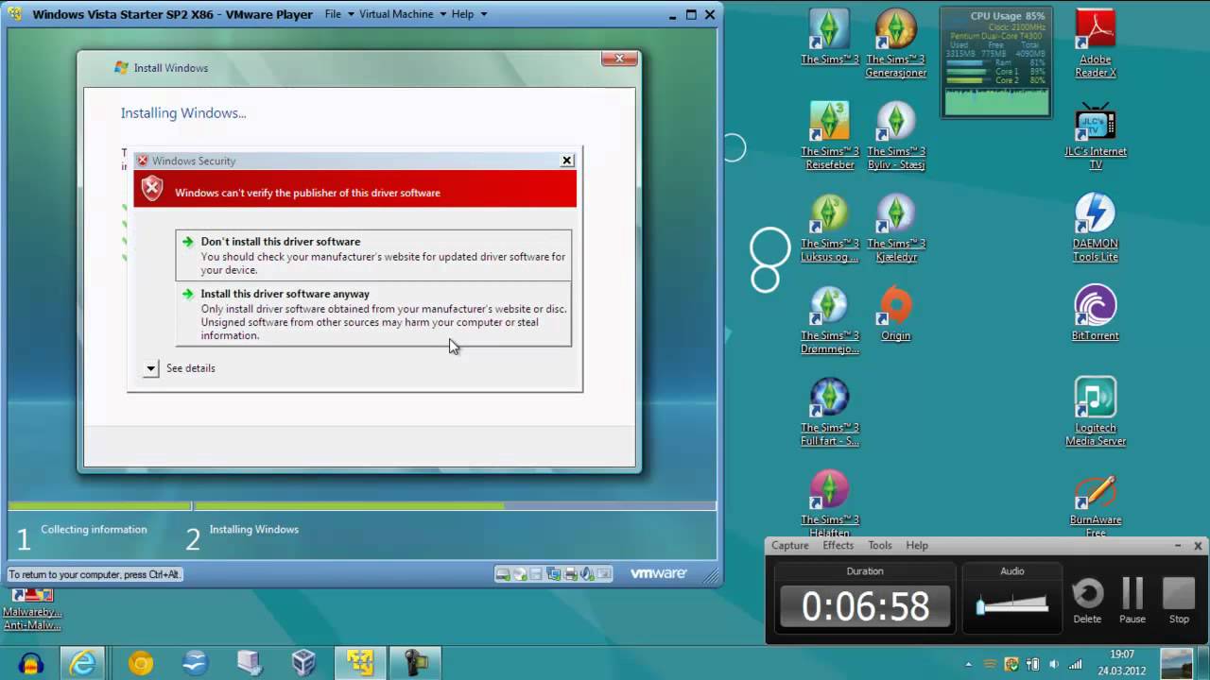This screenshot has width=1210, height=680.
Task: Click the VMware display device icon
Action: point(603,573)
